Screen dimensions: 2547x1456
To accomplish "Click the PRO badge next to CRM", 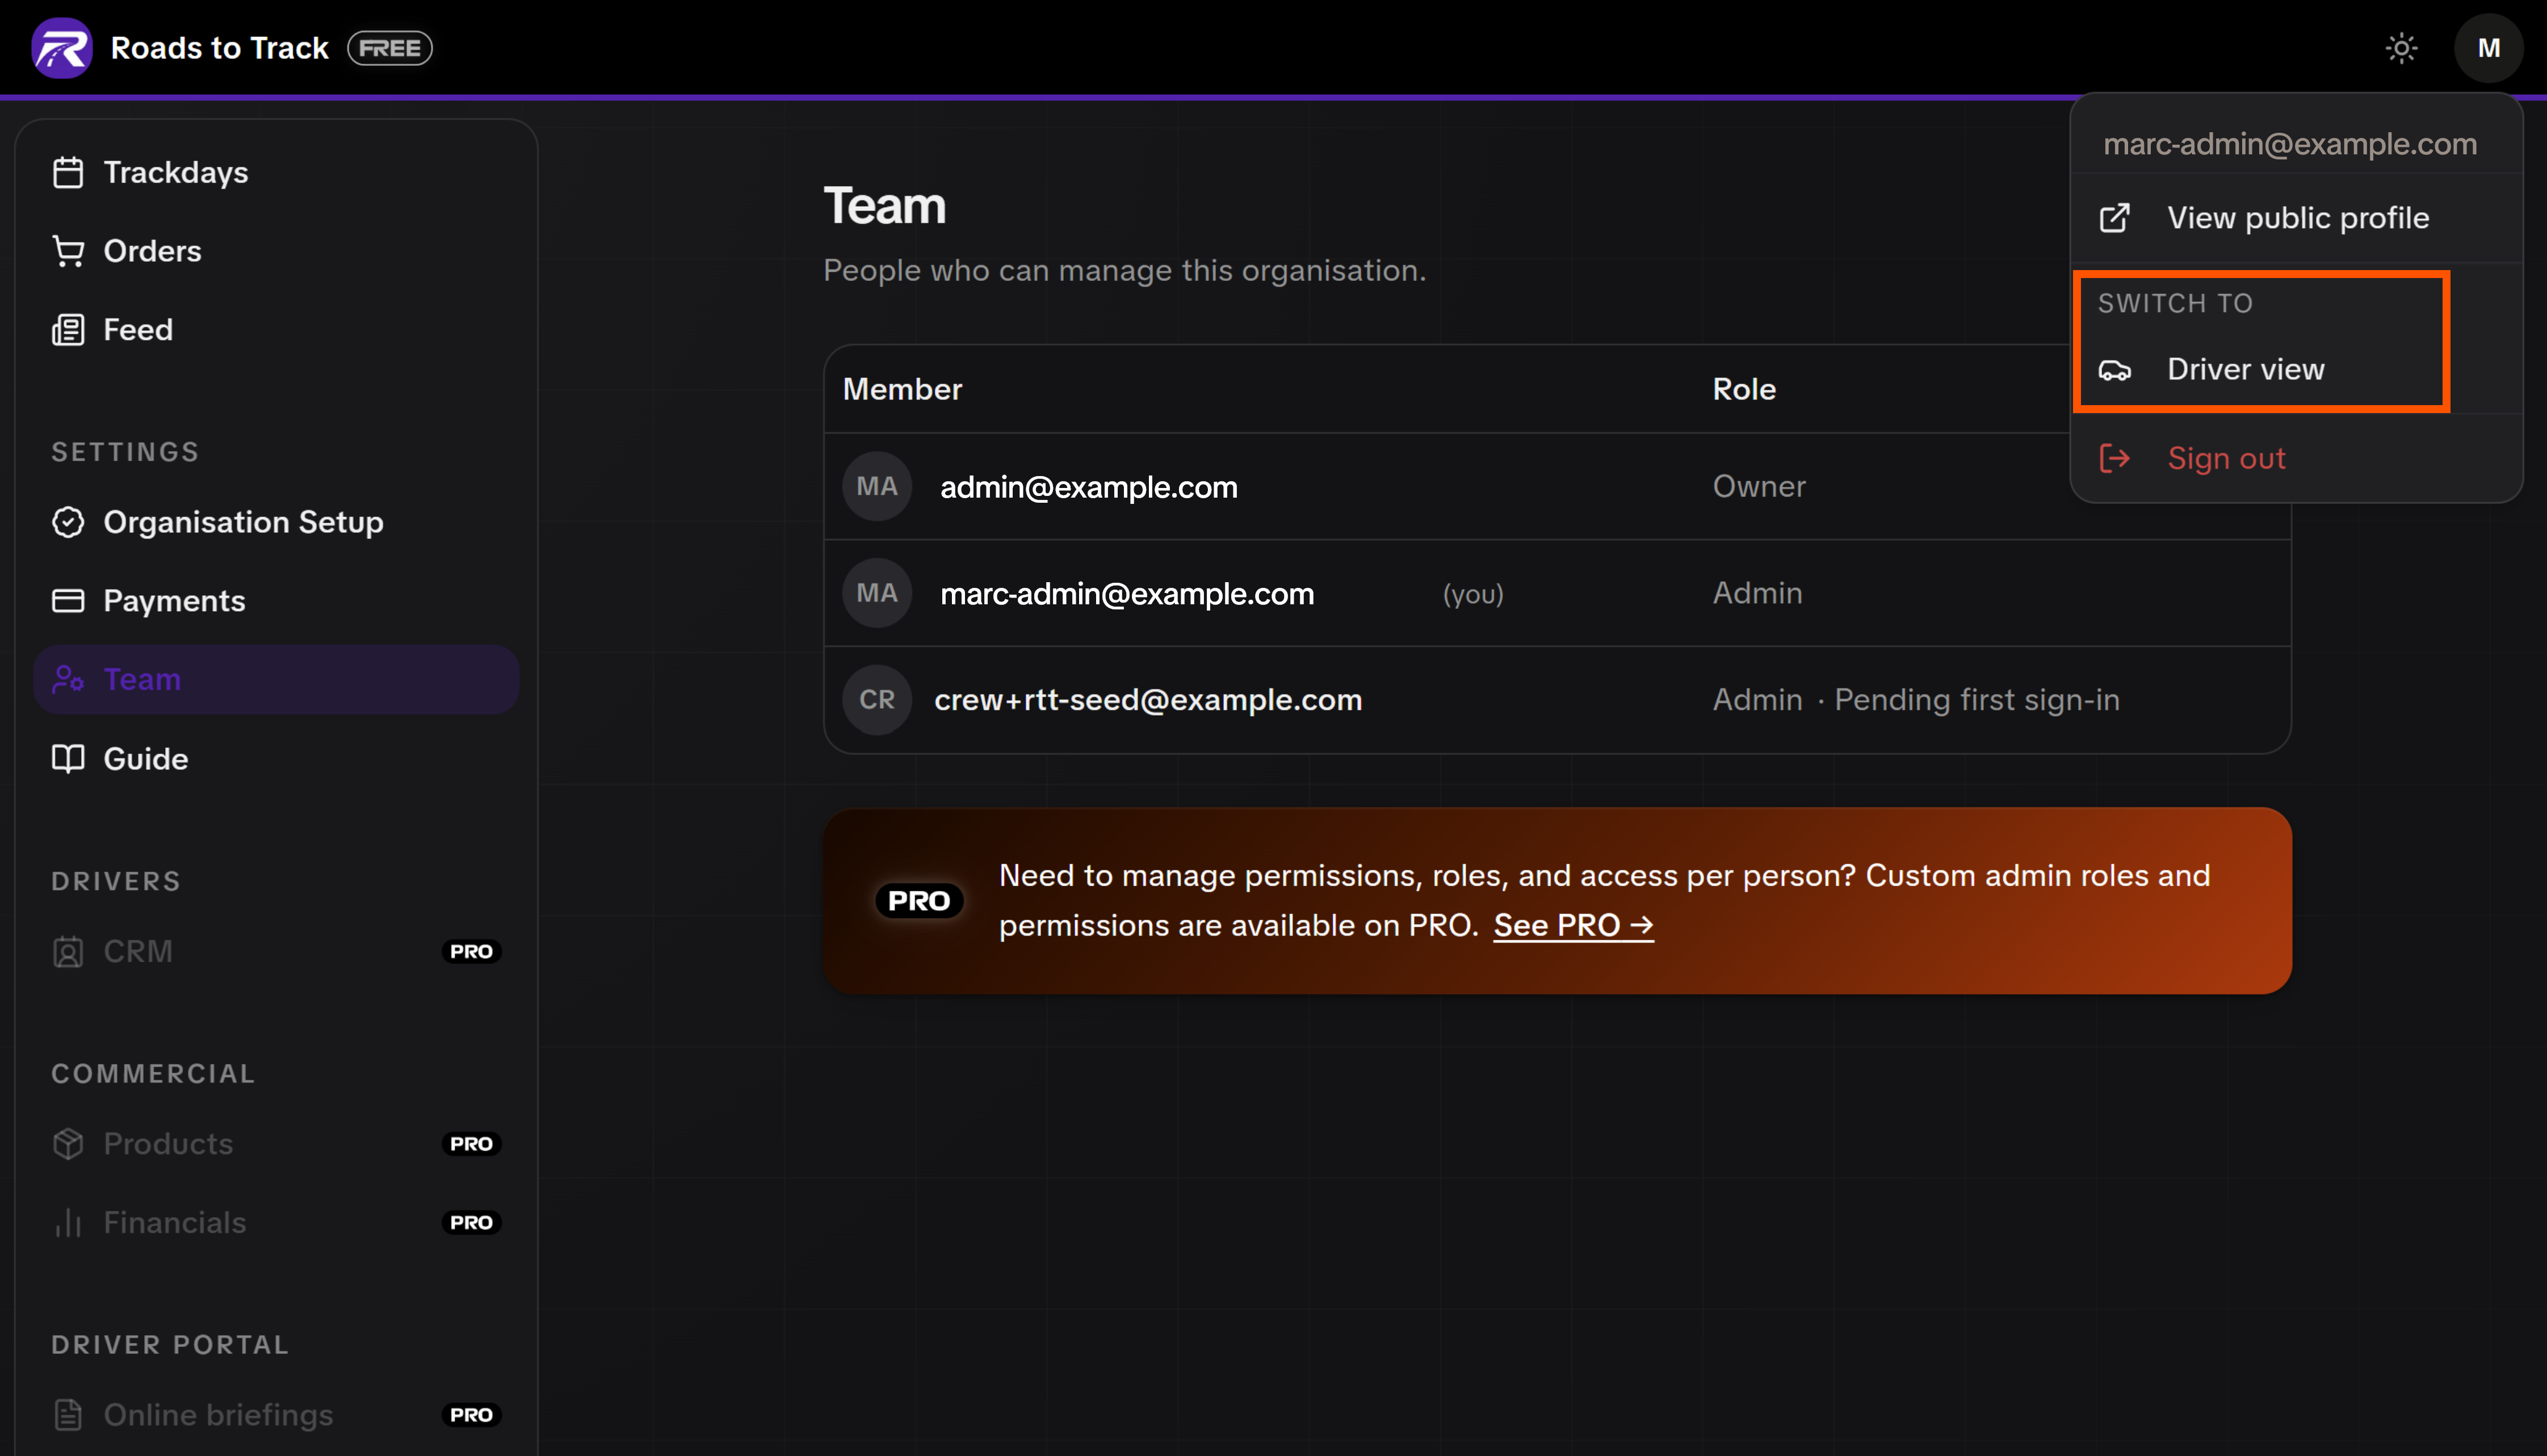I will (471, 951).
